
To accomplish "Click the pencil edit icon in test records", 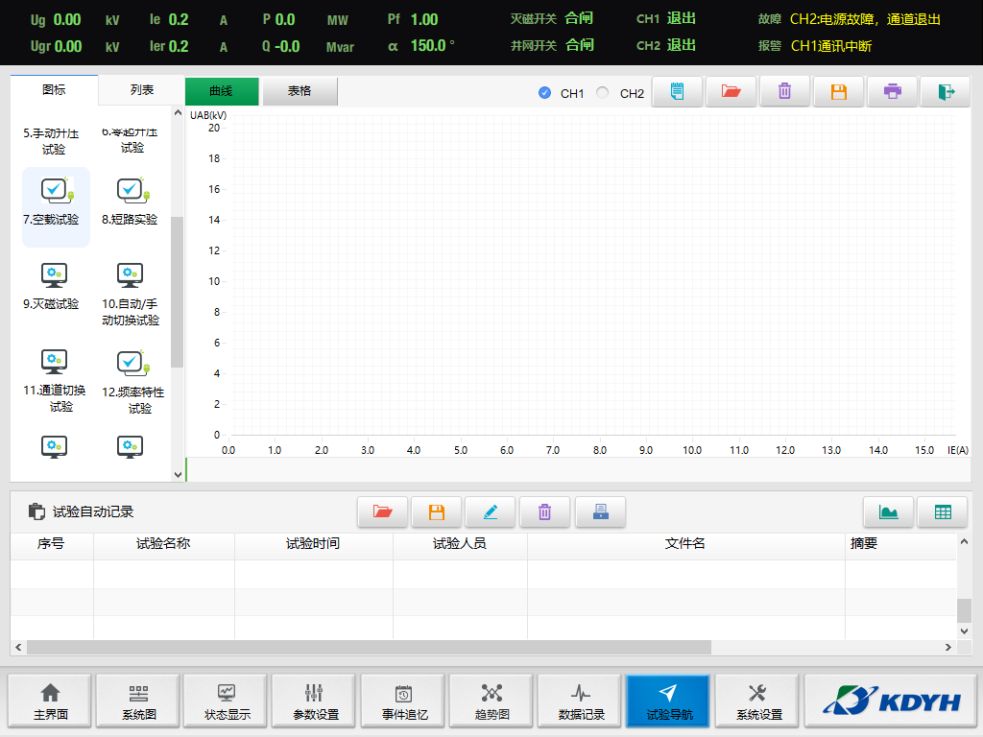I will [491, 512].
